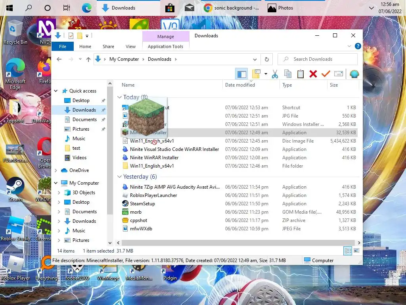Open Customize Quick Access Toolbar dropdown
This screenshot has width=406, height=305.
87,36
